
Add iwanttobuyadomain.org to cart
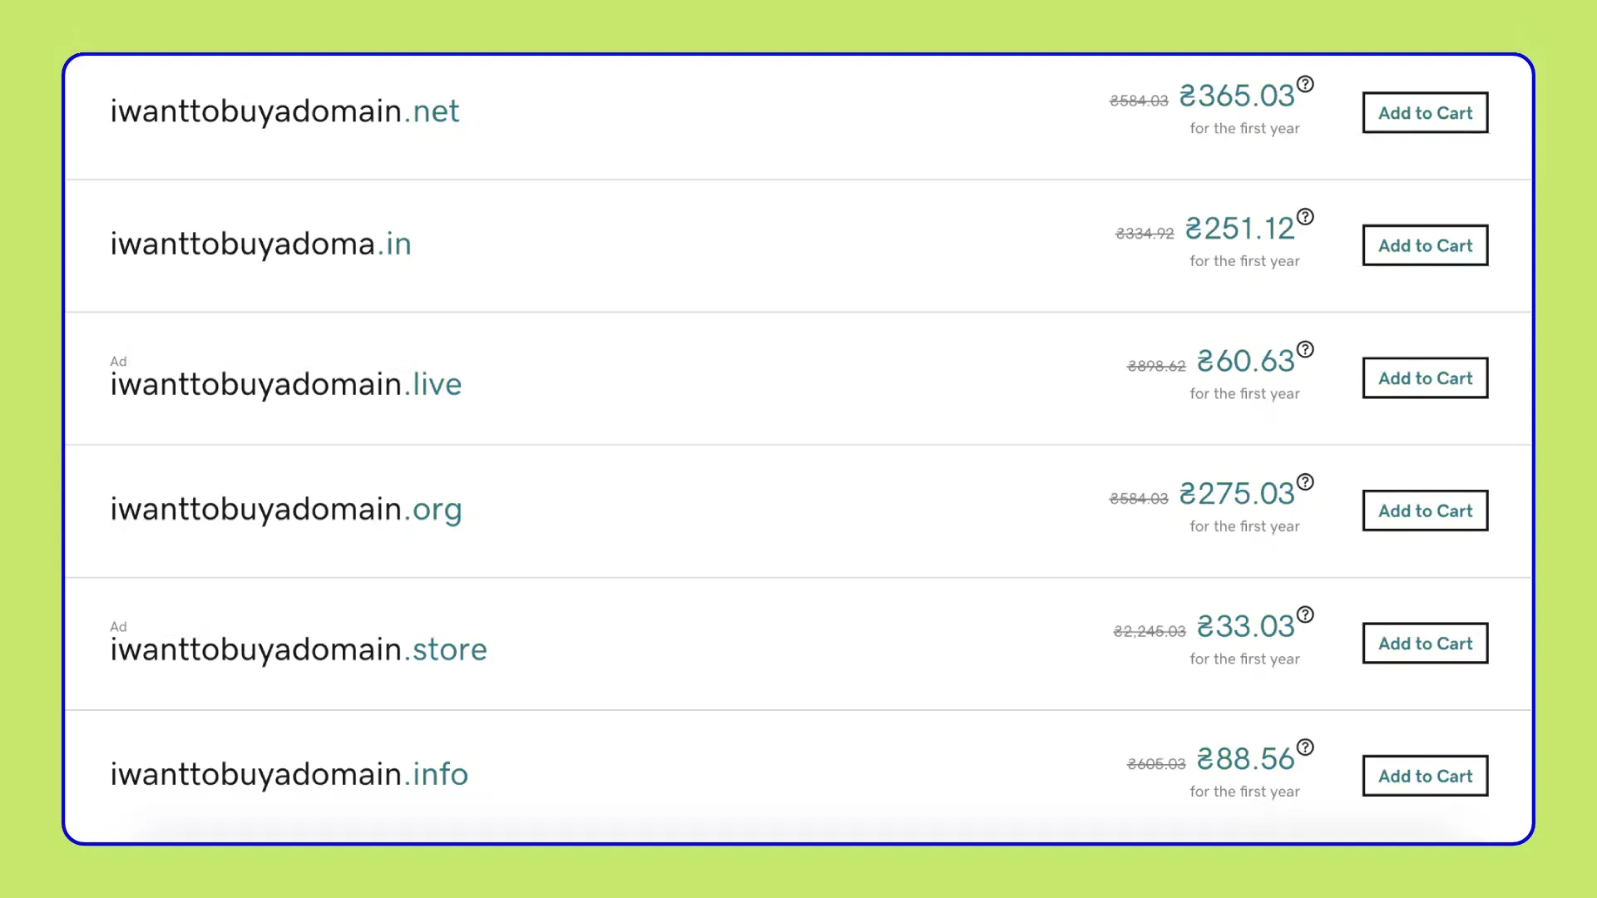point(1424,511)
